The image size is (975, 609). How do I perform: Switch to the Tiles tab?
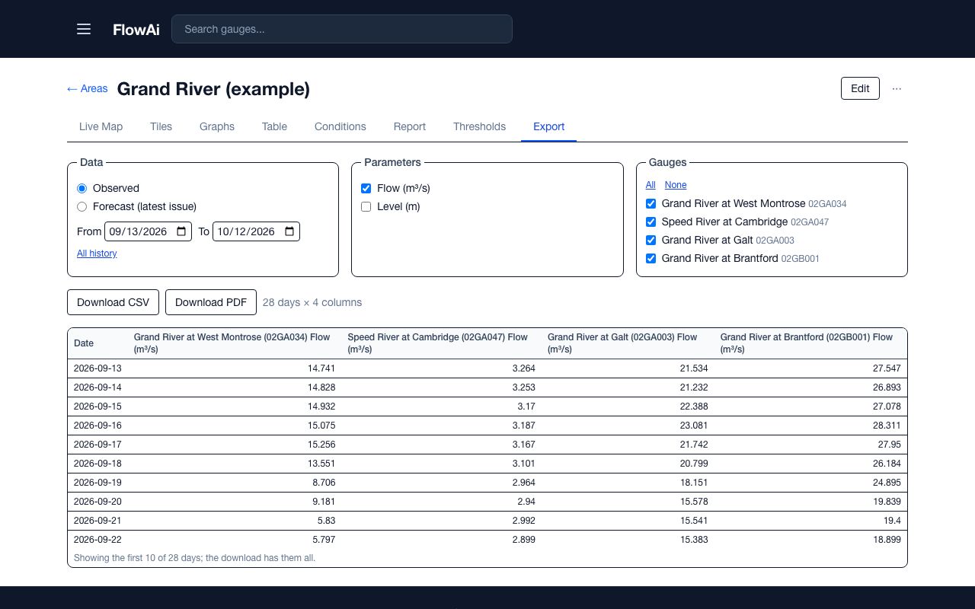[161, 126]
